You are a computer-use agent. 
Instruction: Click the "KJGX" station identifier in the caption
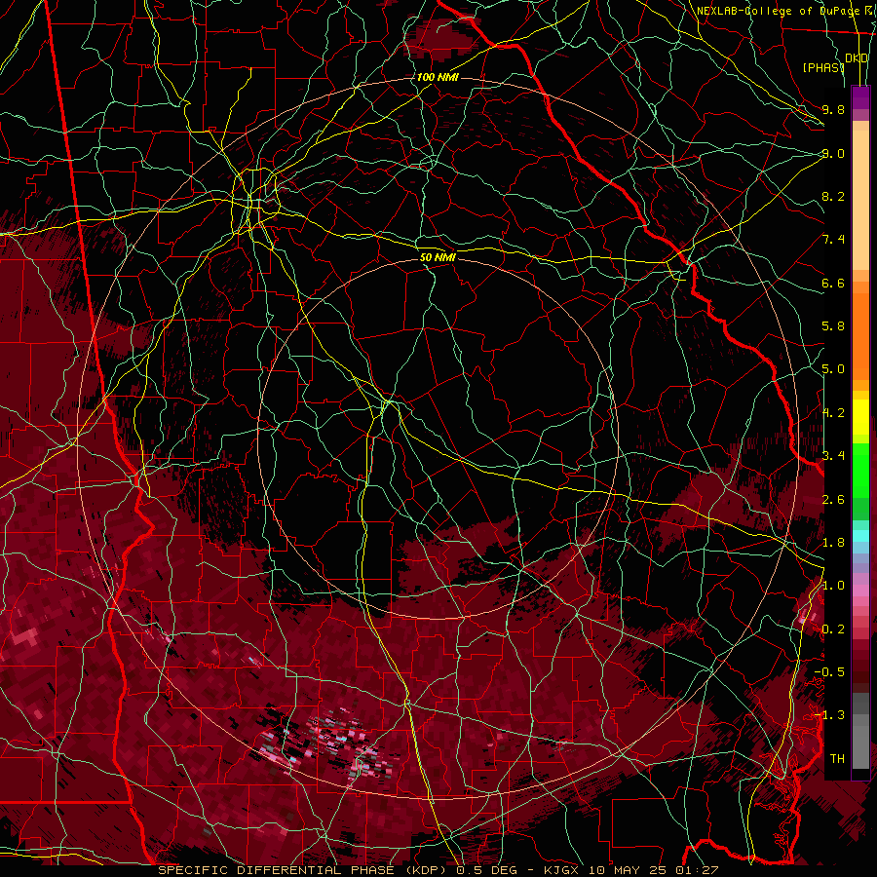pyautogui.click(x=562, y=870)
